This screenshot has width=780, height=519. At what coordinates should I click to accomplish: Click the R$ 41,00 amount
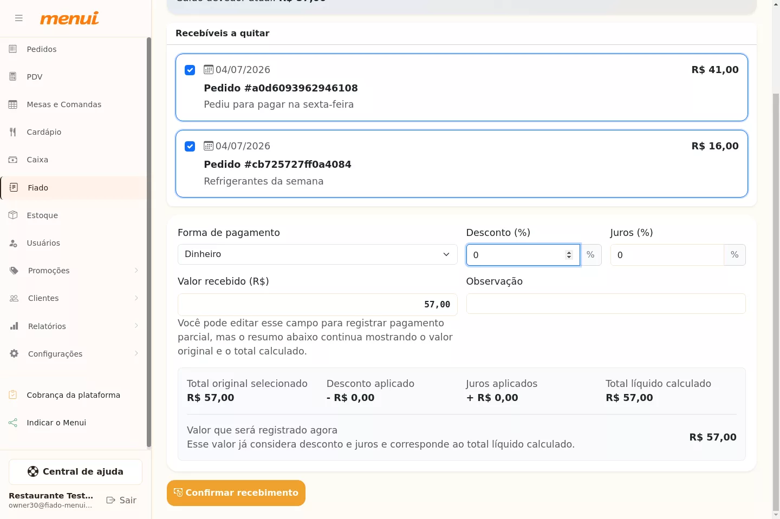point(715,70)
